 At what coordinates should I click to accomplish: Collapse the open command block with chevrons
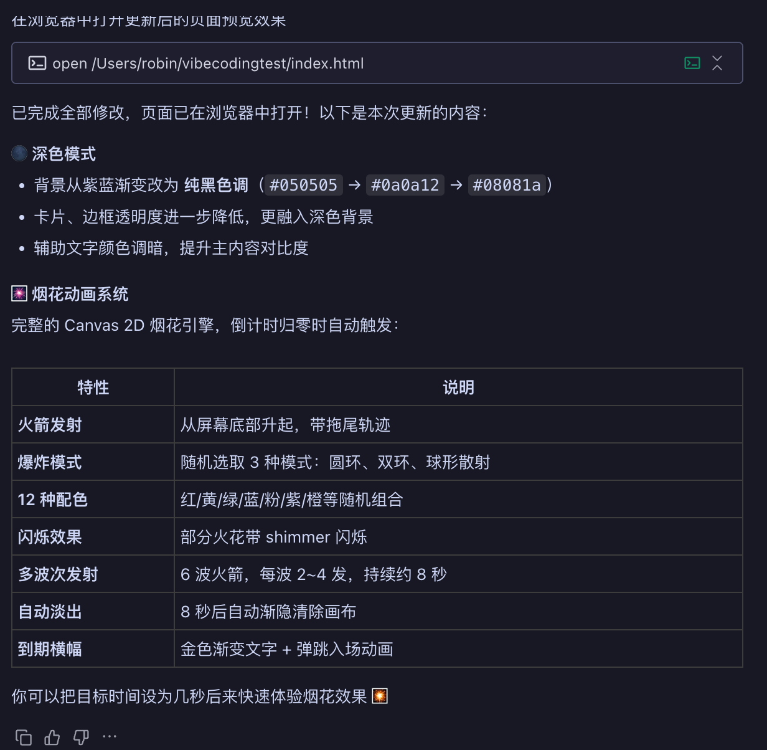(x=717, y=63)
